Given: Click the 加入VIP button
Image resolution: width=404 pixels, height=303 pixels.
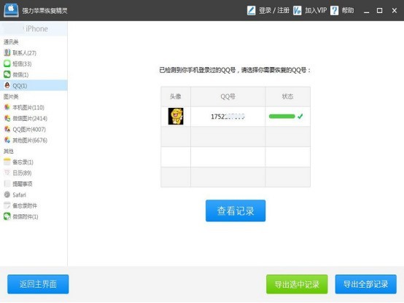Looking at the screenshot, I should point(310,10).
